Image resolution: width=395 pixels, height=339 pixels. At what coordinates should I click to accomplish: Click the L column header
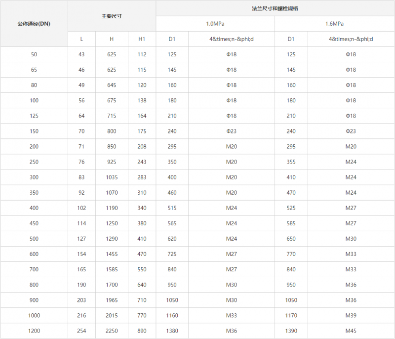[x=81, y=39]
